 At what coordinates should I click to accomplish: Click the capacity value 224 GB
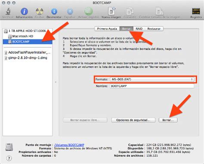click(x=169, y=145)
